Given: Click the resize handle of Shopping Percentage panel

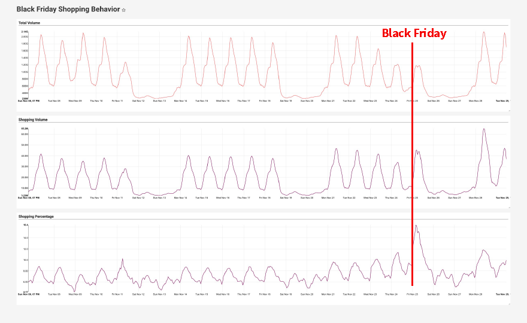Looking at the screenshot, I should 508,303.
